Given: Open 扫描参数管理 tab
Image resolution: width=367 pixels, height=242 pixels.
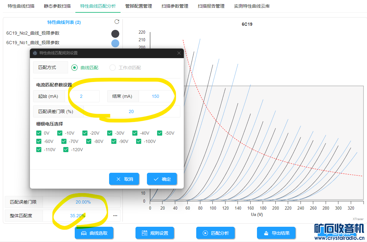Looking at the screenshot, I should point(175,6).
